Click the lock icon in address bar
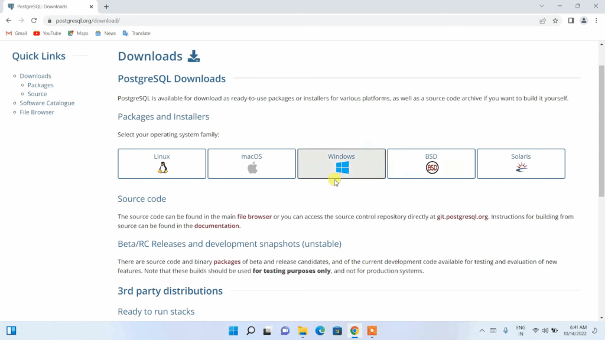The width and height of the screenshot is (605, 340). tap(50, 21)
